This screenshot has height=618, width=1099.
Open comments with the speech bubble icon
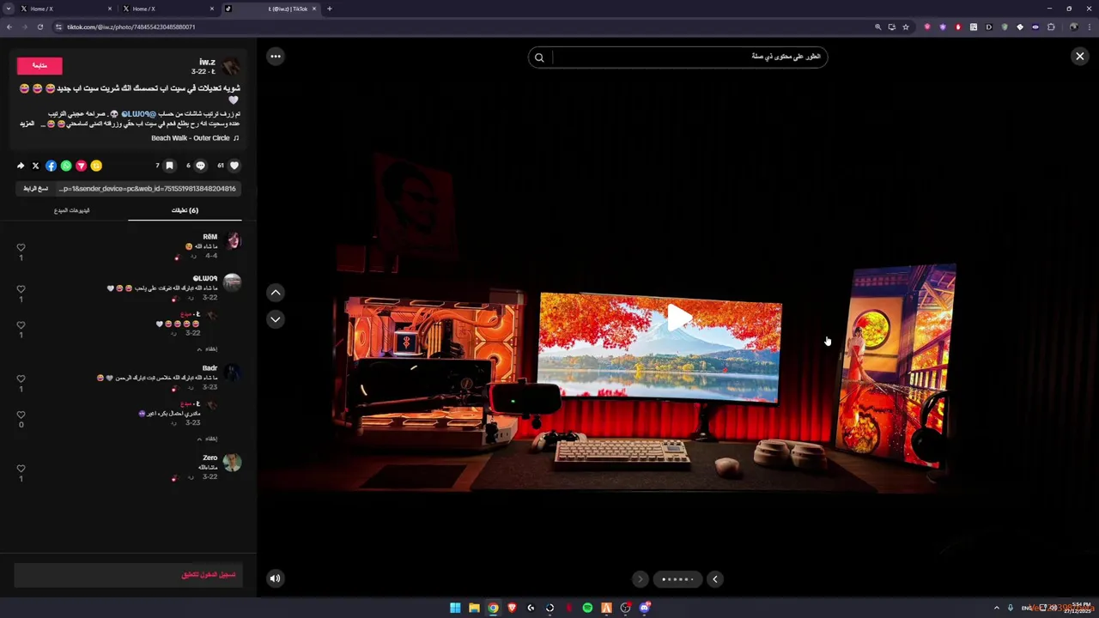(200, 166)
